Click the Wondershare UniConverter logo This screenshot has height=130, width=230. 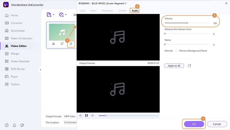(6, 5)
